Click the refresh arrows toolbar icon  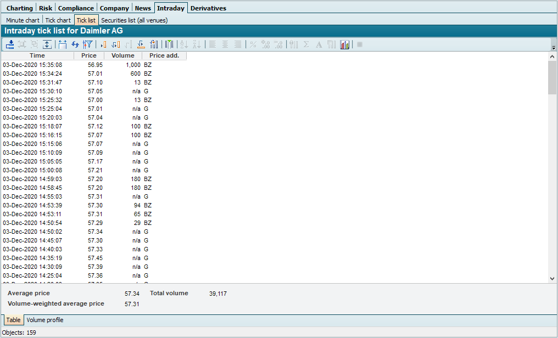click(x=75, y=44)
